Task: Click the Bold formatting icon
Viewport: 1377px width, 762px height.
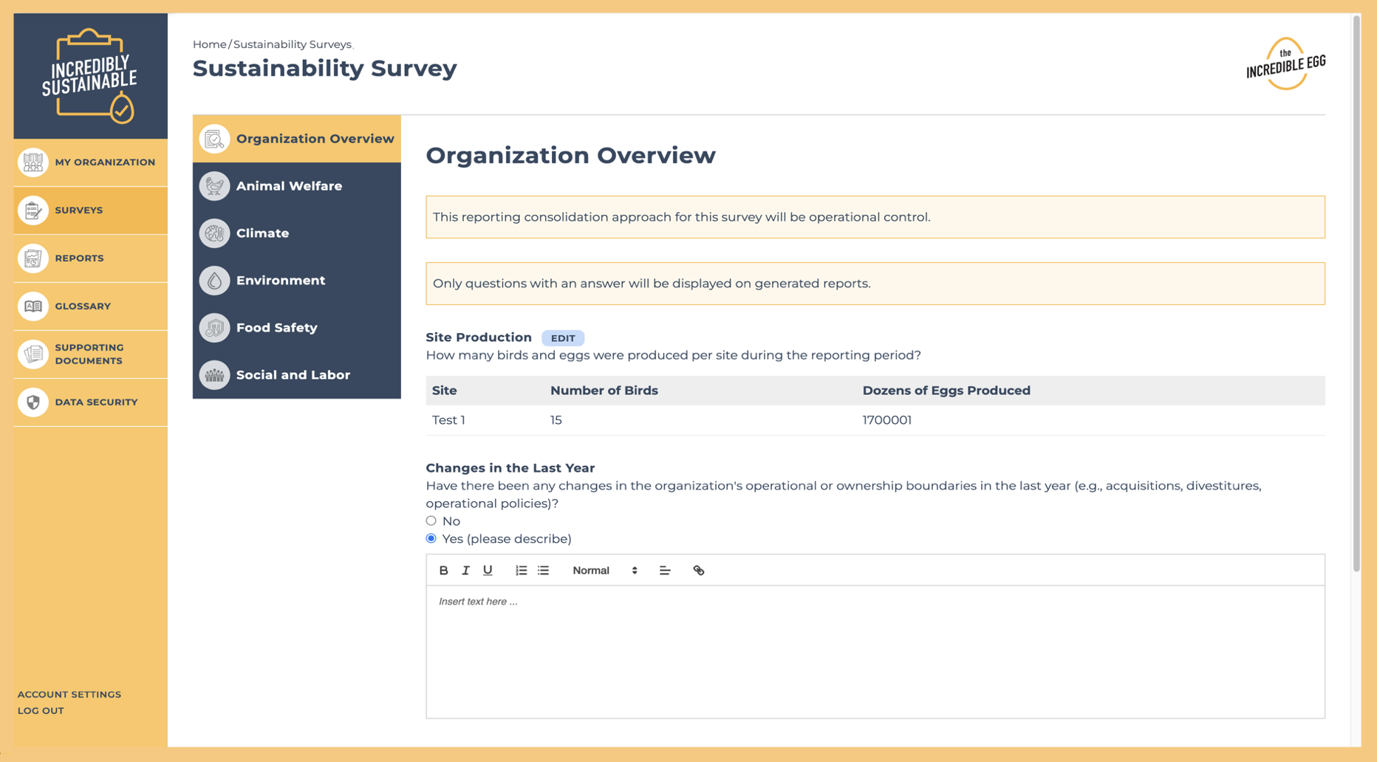Action: point(443,570)
